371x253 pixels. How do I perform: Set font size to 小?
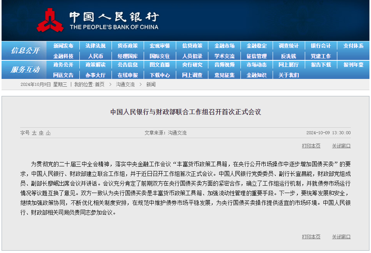coord(48,133)
